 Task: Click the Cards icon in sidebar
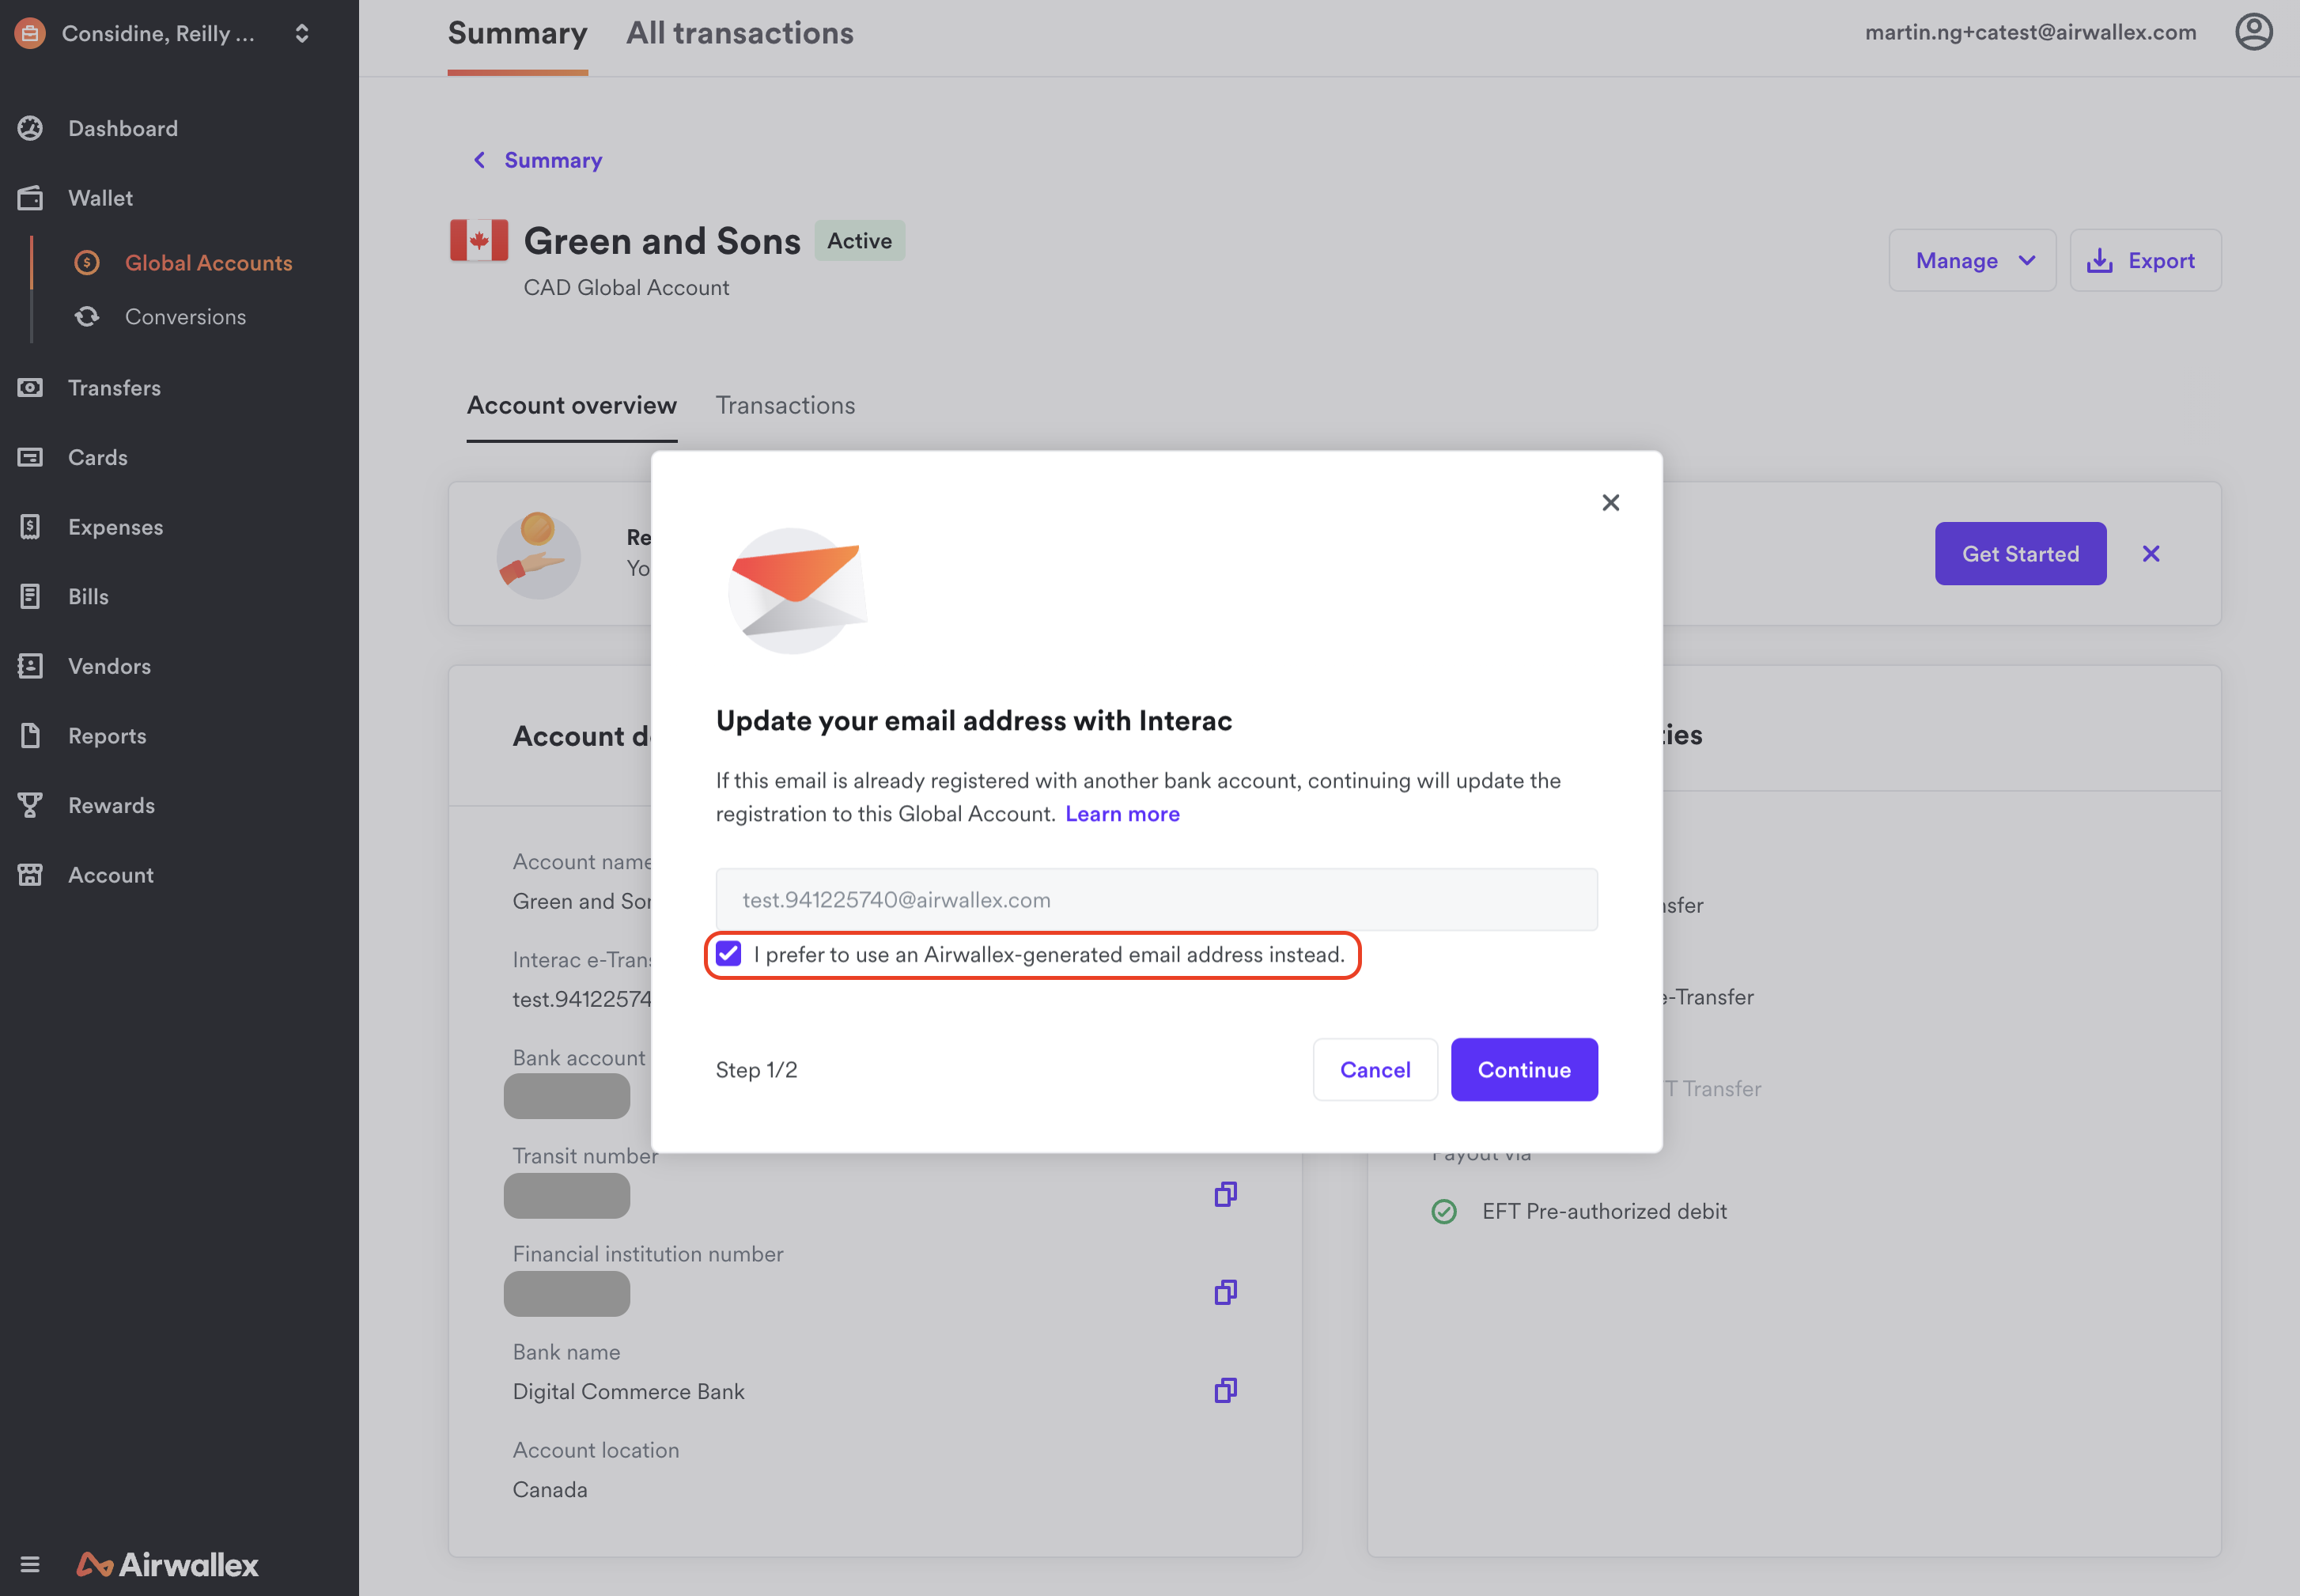coord(30,457)
